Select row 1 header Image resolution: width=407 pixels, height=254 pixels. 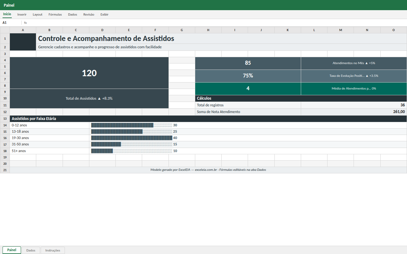[5, 38]
